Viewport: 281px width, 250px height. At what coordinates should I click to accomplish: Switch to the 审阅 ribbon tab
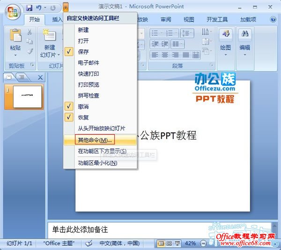(x=166, y=19)
